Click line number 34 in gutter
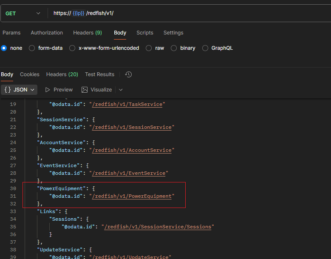The height and width of the screenshot is (259, 331). click(13, 219)
